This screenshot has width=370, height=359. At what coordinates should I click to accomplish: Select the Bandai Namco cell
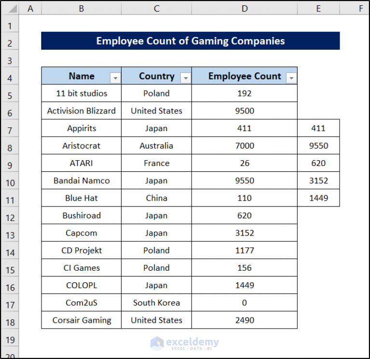coord(82,180)
